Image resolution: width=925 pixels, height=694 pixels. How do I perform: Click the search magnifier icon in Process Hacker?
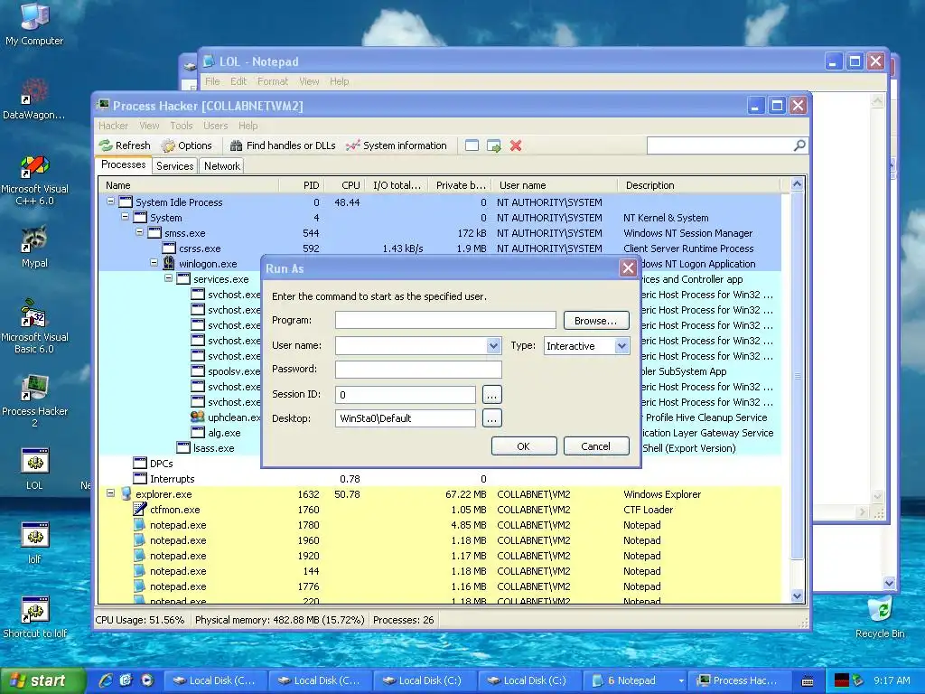click(x=799, y=145)
